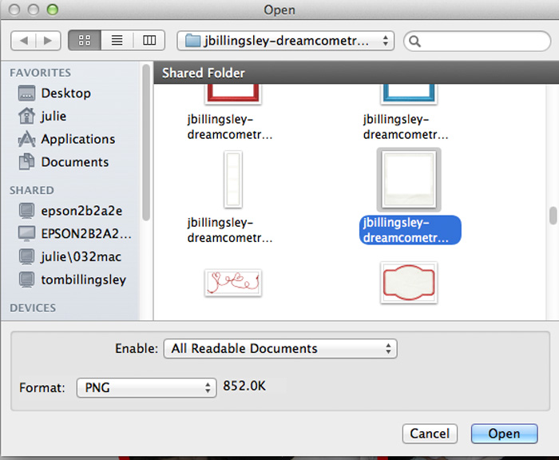
Task: Open Applications in the sidebar
Action: (x=78, y=139)
